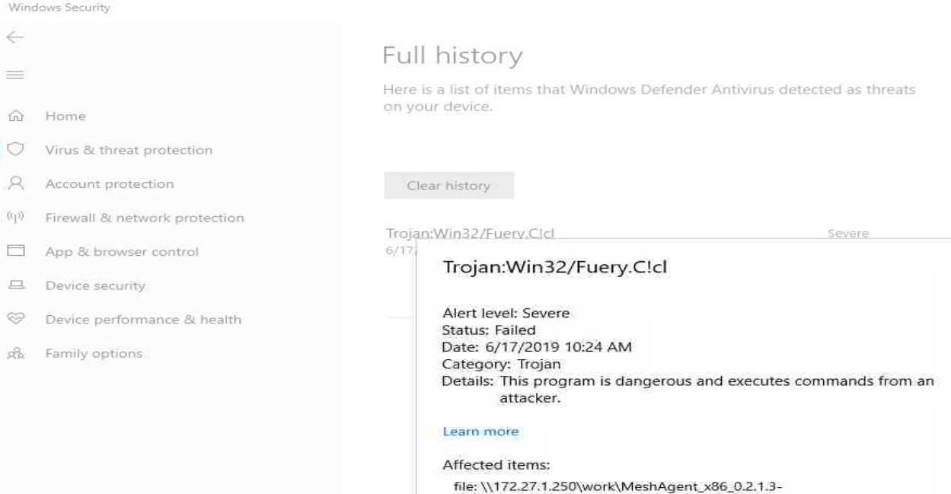Screen dimensions: 951x494
Task: Go back with the arrow icon
Action: pyautogui.click(x=15, y=37)
